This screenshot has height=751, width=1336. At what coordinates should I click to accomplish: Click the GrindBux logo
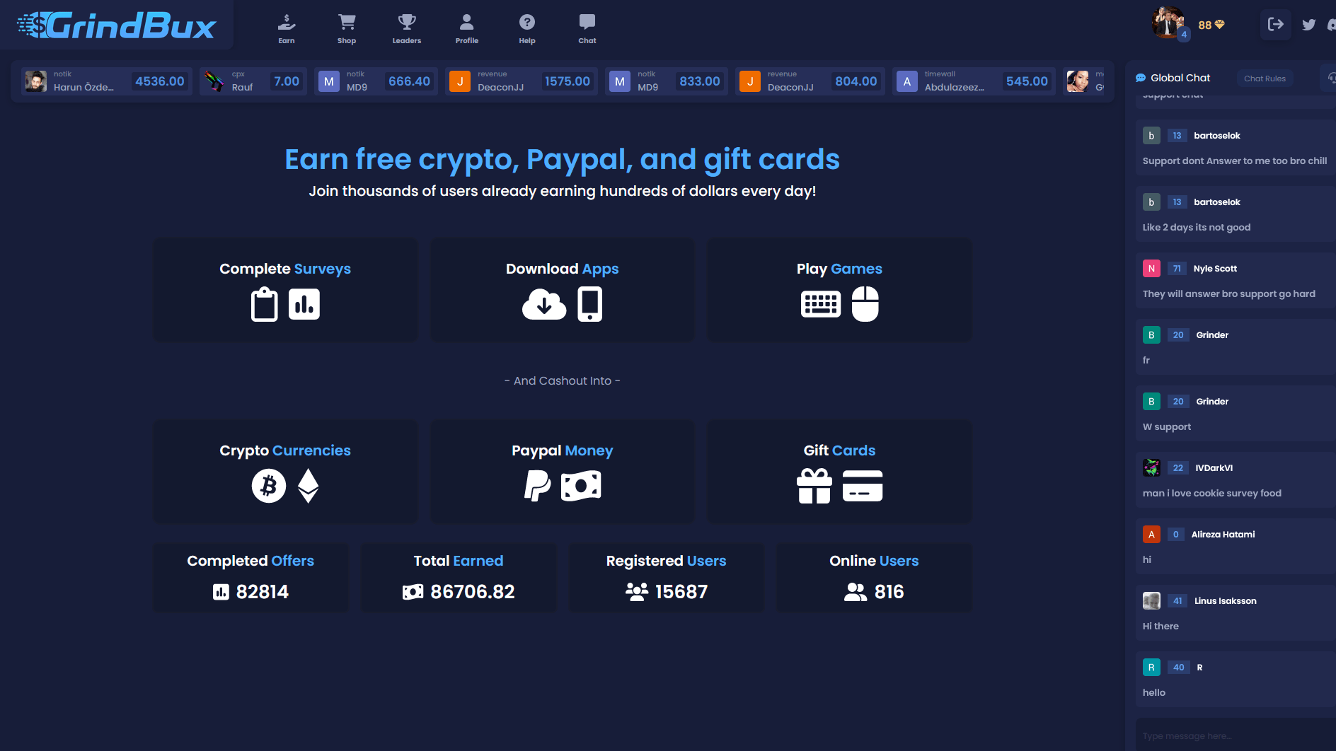point(117,26)
